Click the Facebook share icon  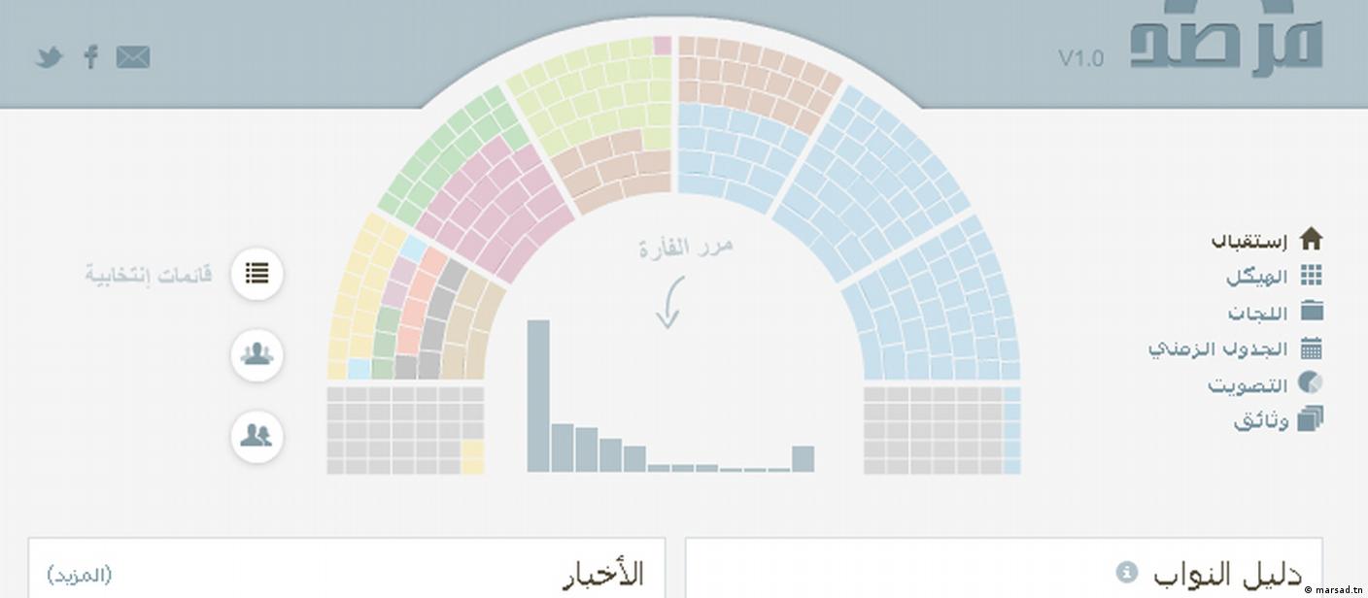(91, 56)
